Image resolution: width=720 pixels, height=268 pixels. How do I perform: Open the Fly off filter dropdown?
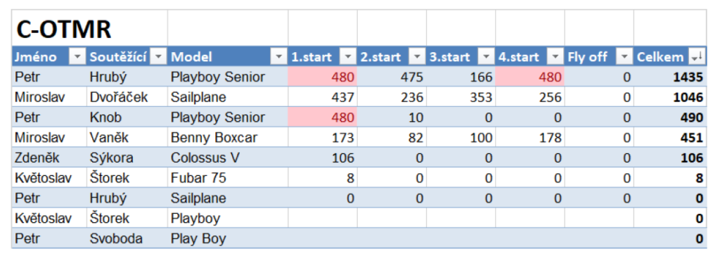click(624, 57)
